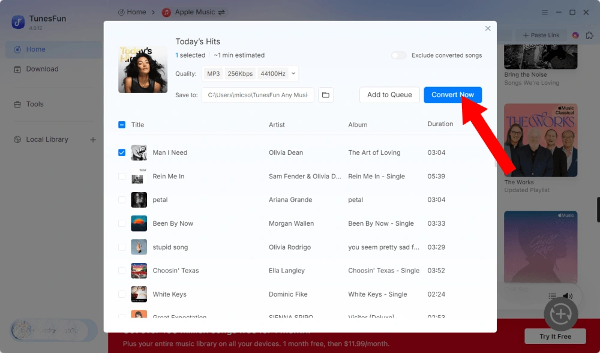Open Chill Rap playlist cover
This screenshot has height=353, width=600.
coord(541,247)
